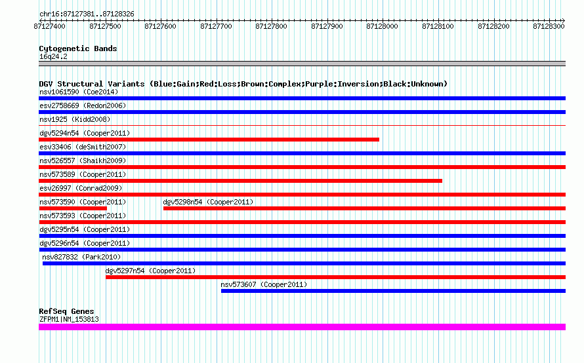Open the dgv5298n54 (Cooper2011) variant label
Viewport: 584px width, 363px height.
[x=208, y=202]
